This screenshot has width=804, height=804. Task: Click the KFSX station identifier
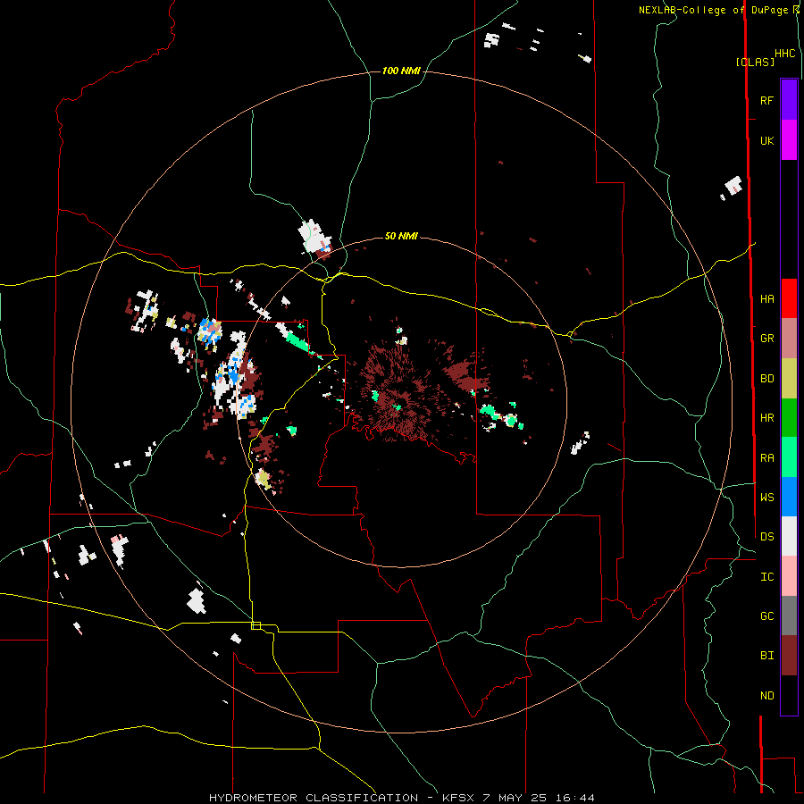click(458, 798)
